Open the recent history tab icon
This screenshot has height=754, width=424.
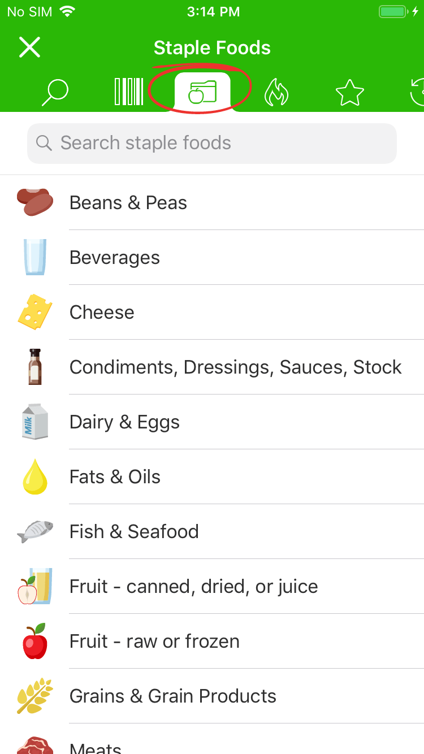417,92
